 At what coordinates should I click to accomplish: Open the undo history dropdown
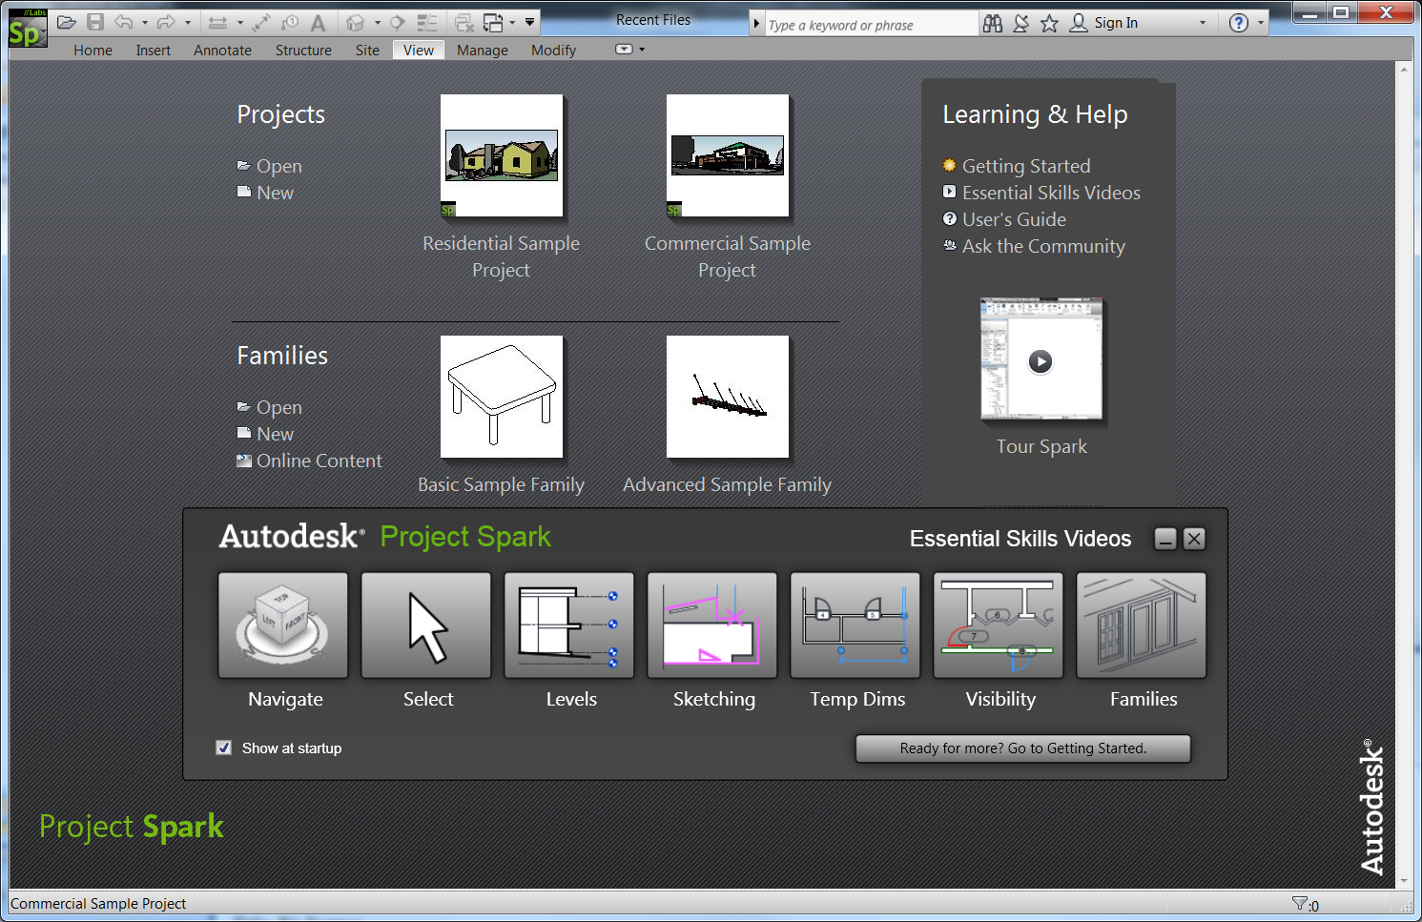click(x=145, y=21)
